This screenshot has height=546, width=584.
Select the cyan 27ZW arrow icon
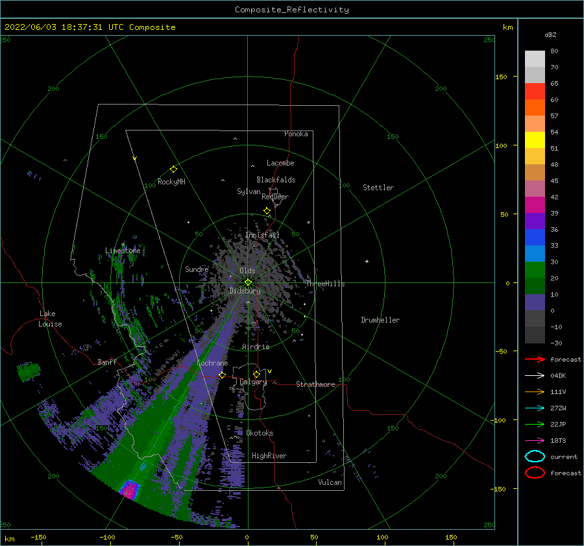coord(535,408)
